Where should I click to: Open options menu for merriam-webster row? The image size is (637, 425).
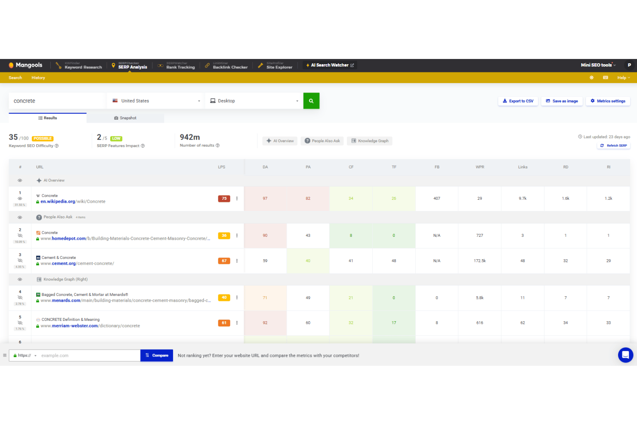point(237,323)
